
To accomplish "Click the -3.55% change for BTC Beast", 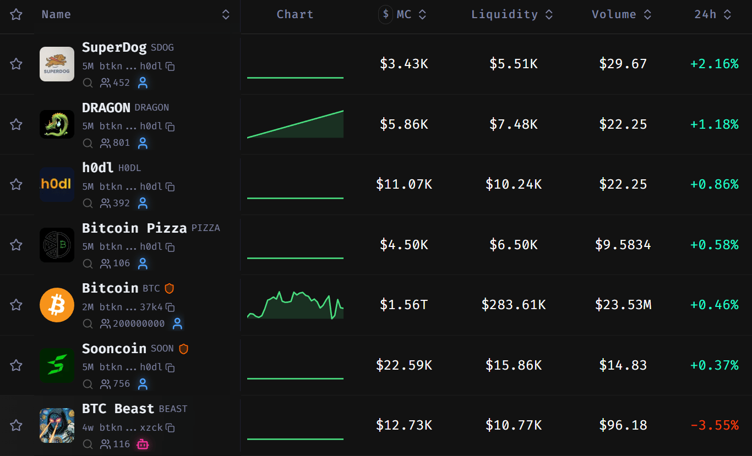I will pos(715,425).
